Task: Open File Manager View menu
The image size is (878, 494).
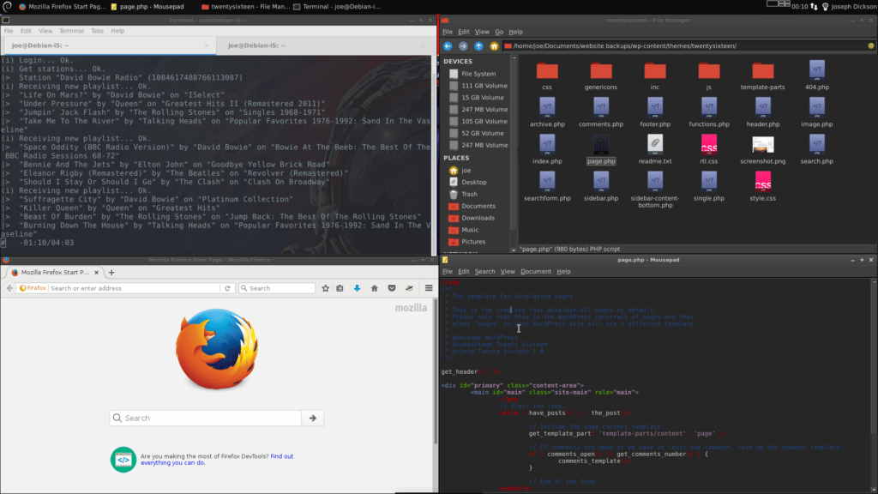Action: pyautogui.click(x=482, y=32)
